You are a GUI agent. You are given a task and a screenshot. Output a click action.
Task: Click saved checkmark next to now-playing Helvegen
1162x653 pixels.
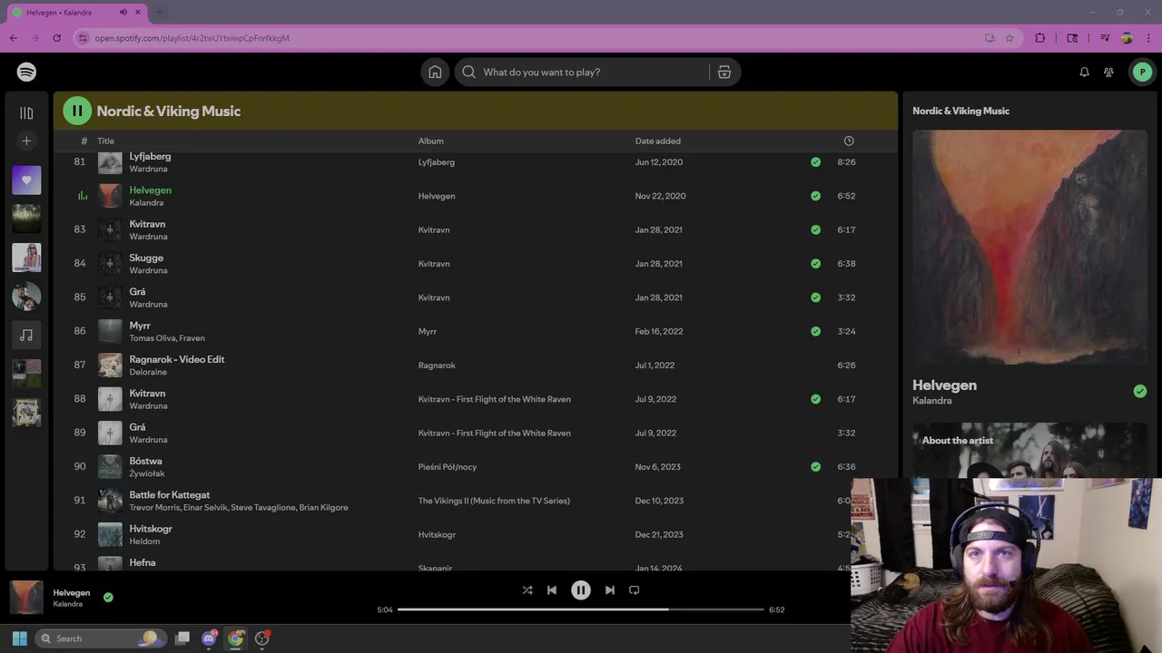(x=108, y=597)
